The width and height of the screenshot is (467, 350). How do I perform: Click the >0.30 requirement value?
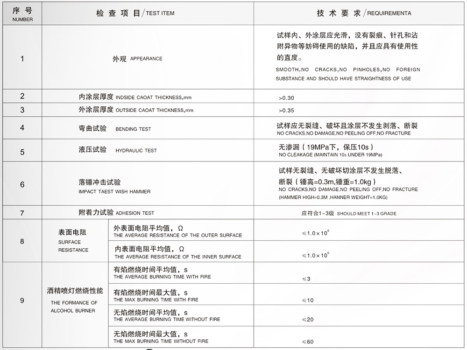(x=286, y=98)
